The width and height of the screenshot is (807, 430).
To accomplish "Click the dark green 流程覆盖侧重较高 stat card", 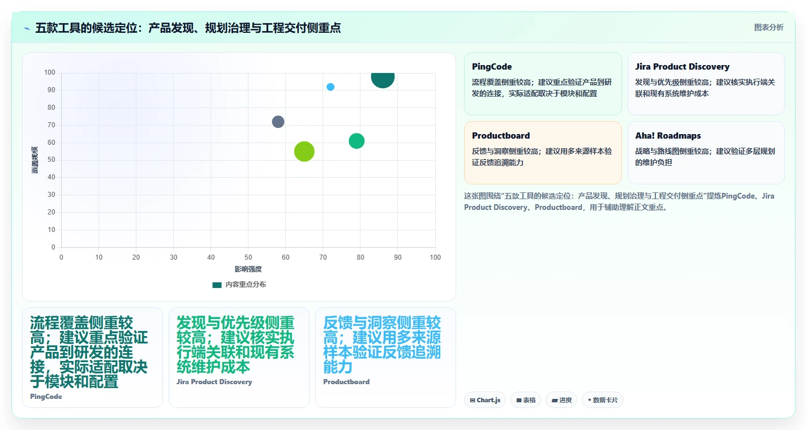I will pos(92,358).
